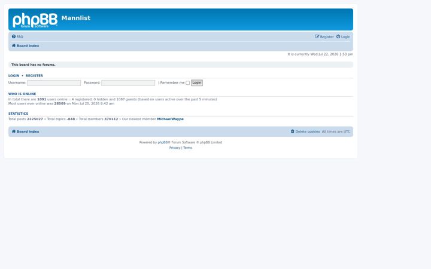This screenshot has width=431, height=269.
Task: Go to top Board index breadcrumb link
Action: coord(28,46)
